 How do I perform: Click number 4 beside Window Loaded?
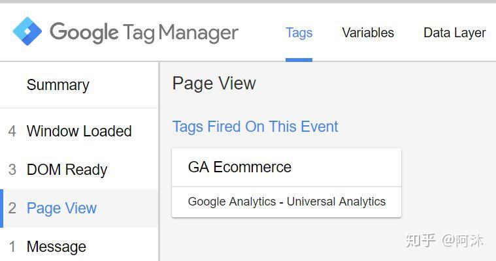point(12,131)
